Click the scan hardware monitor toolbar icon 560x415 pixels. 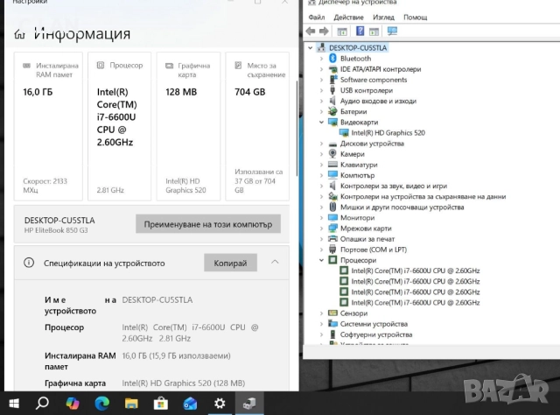[x=392, y=32]
